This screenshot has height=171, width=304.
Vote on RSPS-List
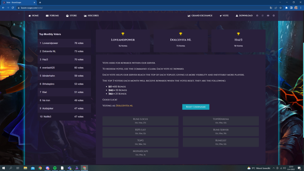coord(140,131)
